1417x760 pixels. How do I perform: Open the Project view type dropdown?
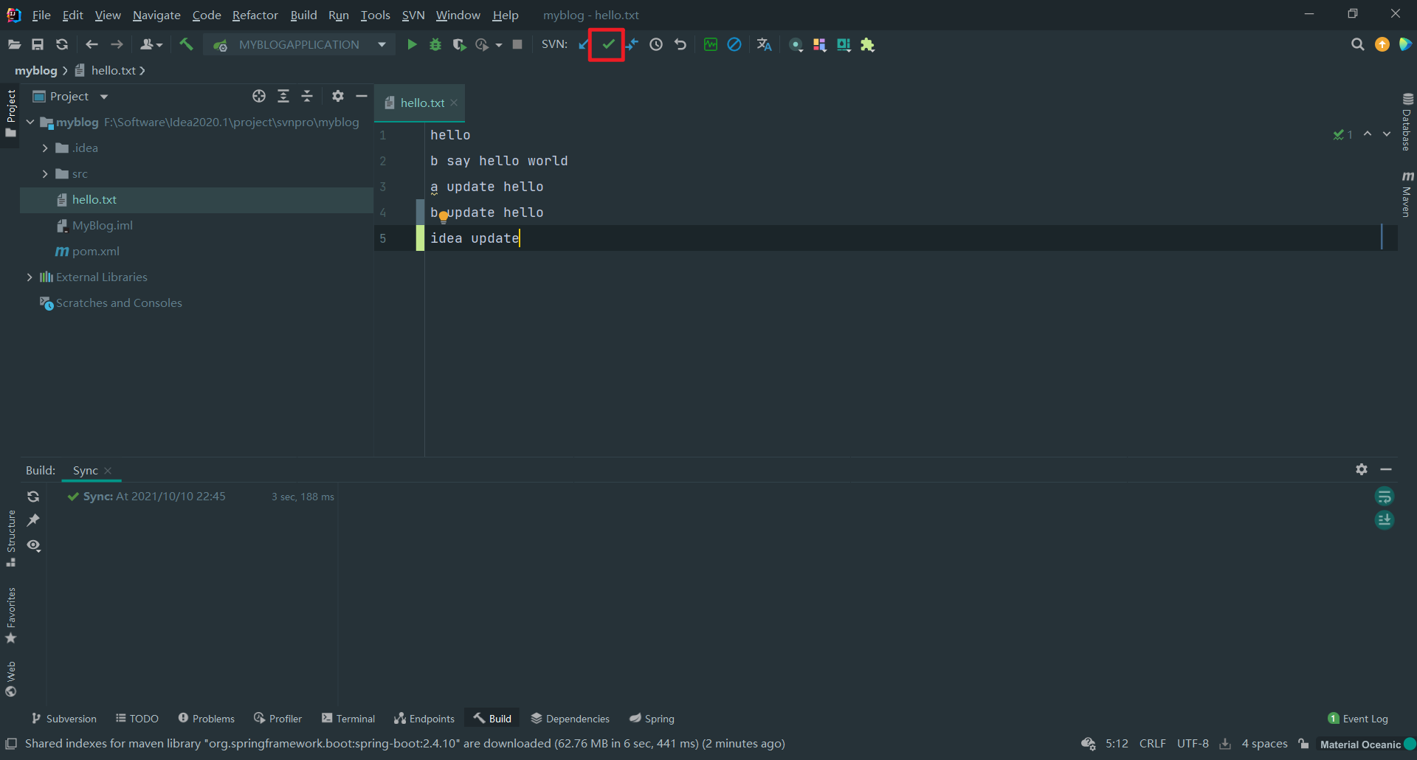[104, 97]
